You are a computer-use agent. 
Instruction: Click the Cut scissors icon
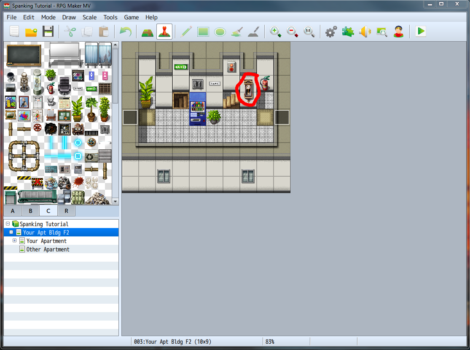[70, 32]
